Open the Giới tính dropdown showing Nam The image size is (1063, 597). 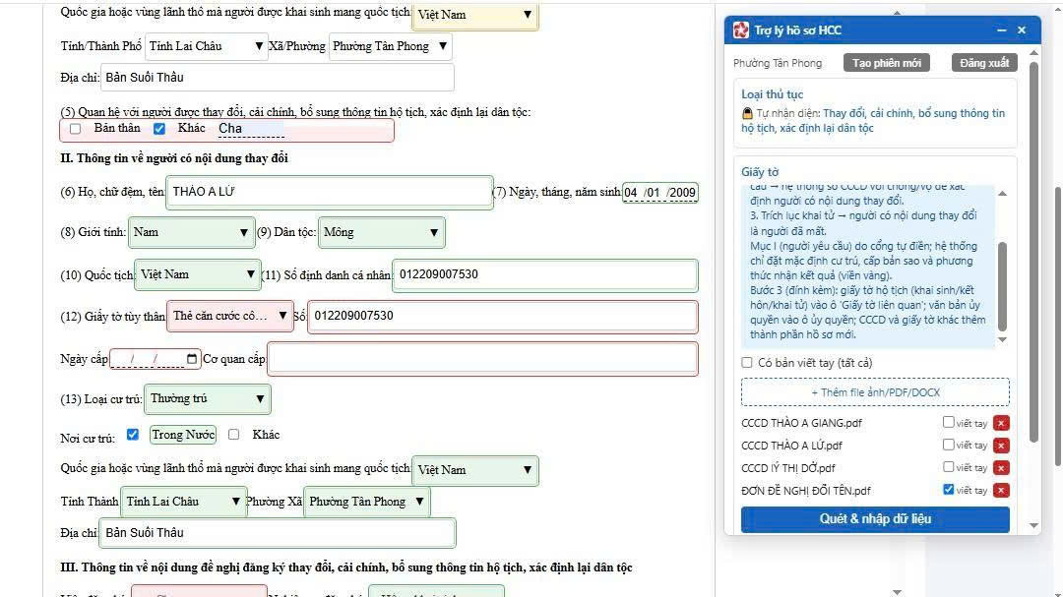191,232
